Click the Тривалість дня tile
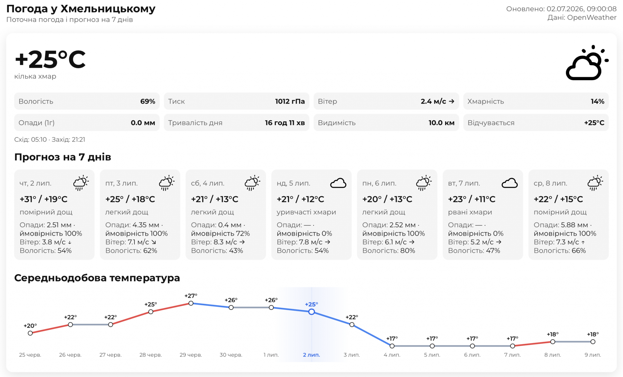This screenshot has width=623, height=377. tap(237, 122)
